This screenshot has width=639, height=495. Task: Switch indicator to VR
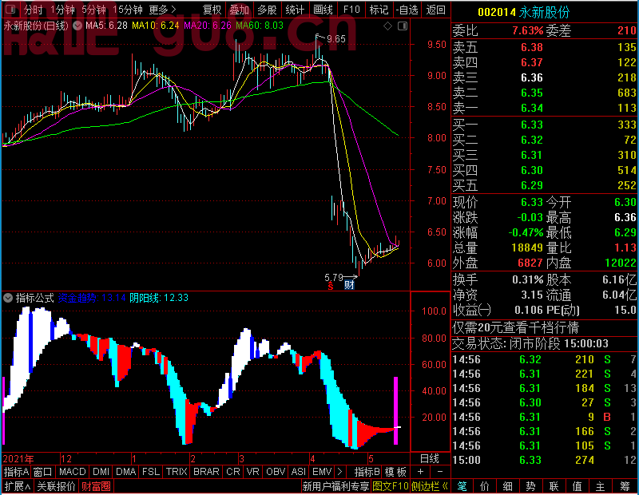coord(253,472)
